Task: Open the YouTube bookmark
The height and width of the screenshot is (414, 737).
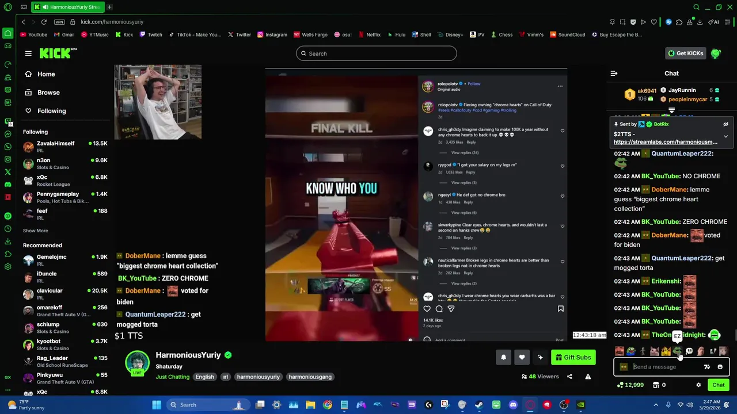Action: click(x=33, y=34)
